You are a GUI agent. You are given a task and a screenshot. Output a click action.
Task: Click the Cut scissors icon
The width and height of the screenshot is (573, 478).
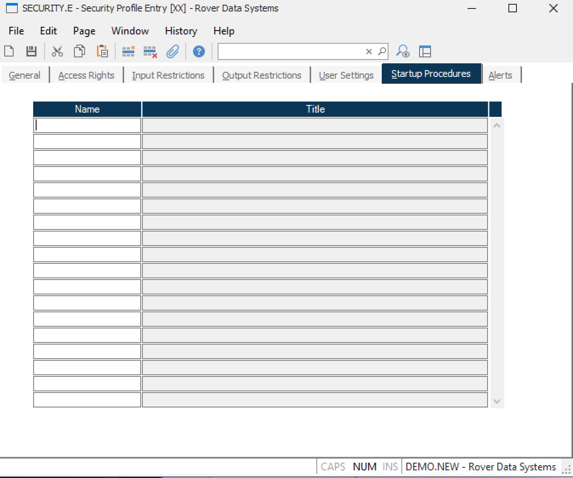(57, 51)
